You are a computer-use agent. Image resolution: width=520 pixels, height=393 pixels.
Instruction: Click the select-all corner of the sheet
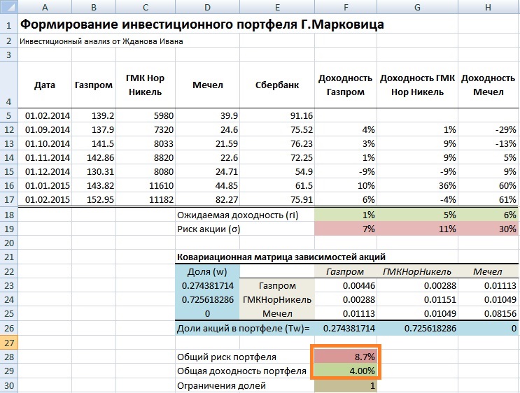coord(9,7)
